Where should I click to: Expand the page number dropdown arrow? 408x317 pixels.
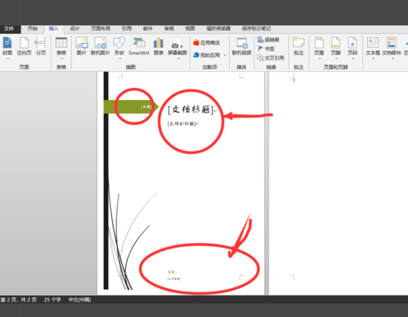[353, 59]
